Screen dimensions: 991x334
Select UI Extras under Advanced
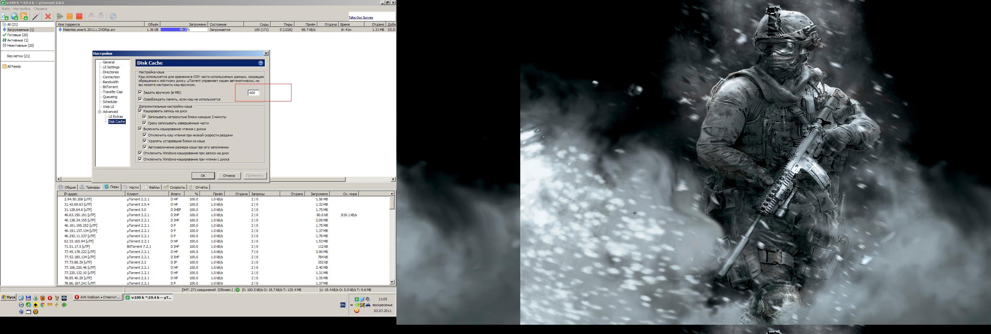(116, 117)
